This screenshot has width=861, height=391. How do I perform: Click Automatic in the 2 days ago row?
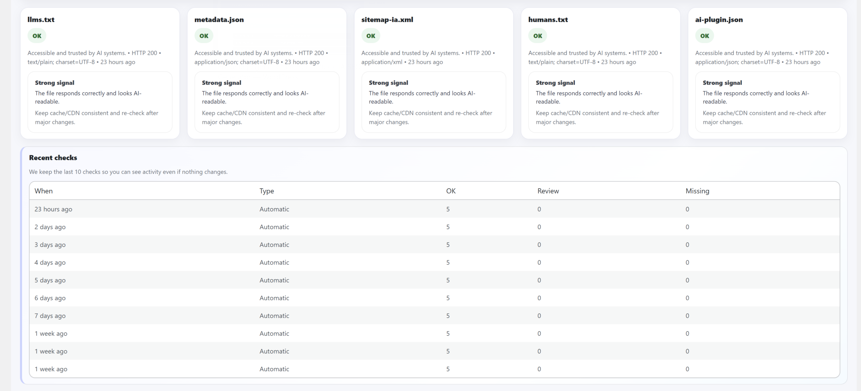click(x=274, y=227)
